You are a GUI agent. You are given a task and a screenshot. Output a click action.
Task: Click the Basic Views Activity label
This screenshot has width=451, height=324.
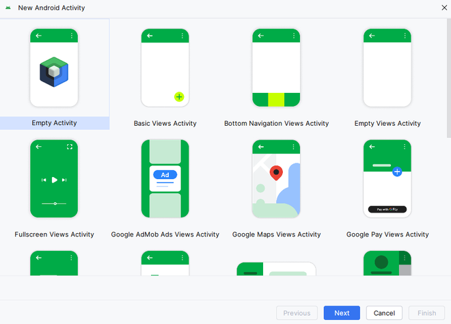pyautogui.click(x=165, y=124)
